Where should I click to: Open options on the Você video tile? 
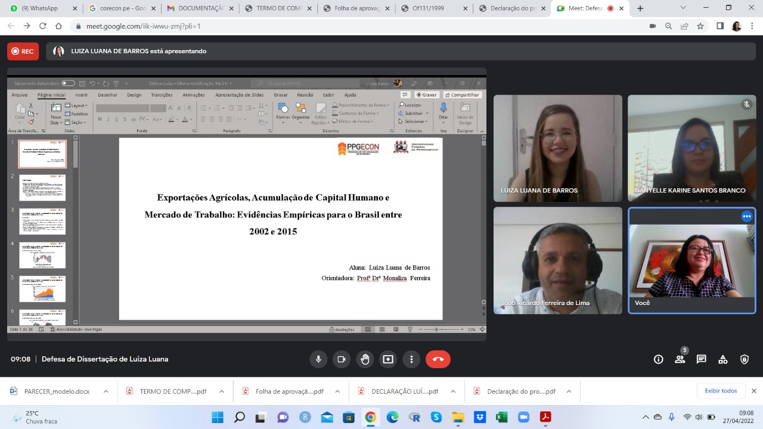(x=747, y=217)
